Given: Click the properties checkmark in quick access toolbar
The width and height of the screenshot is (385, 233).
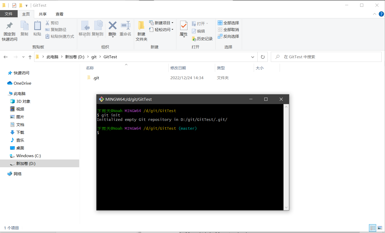Looking at the screenshot, I should point(14,5).
